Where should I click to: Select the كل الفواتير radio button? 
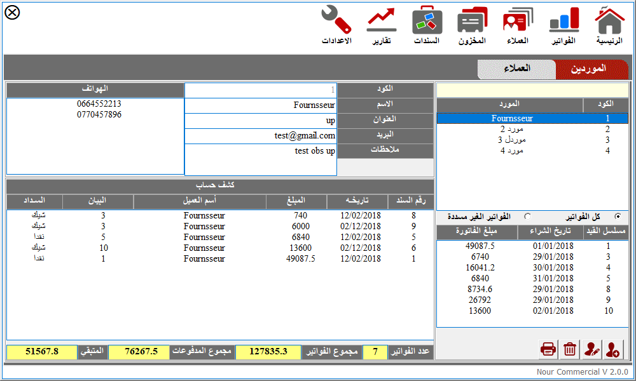point(618,216)
